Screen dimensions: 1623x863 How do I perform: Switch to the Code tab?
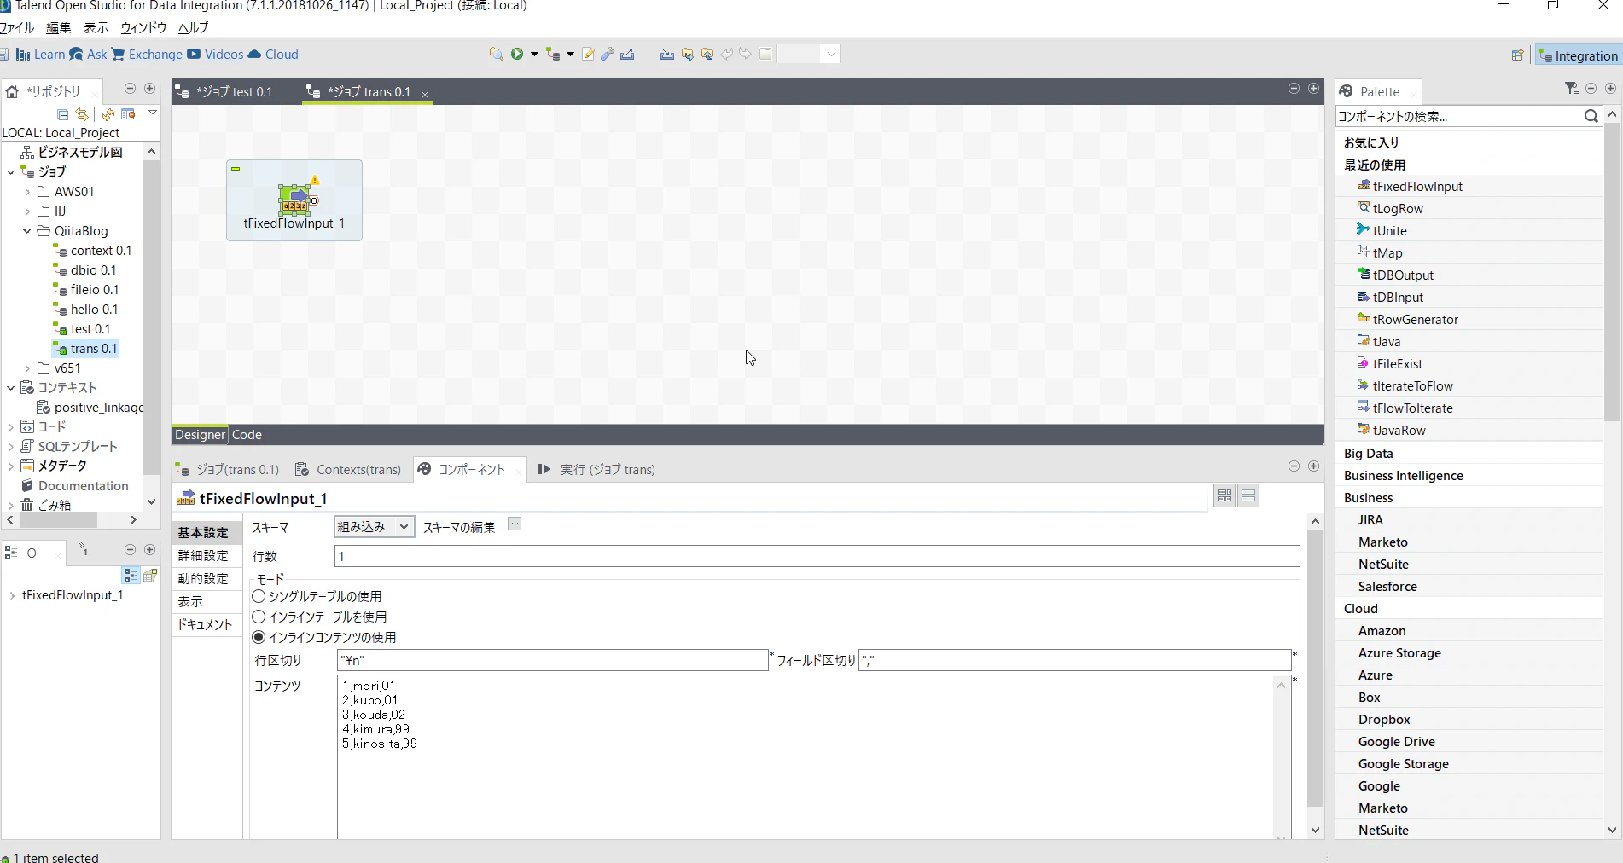247,435
